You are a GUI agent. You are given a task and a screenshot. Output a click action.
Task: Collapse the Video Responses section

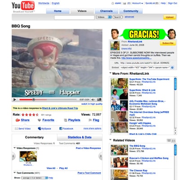pyautogui.click(x=14, y=148)
